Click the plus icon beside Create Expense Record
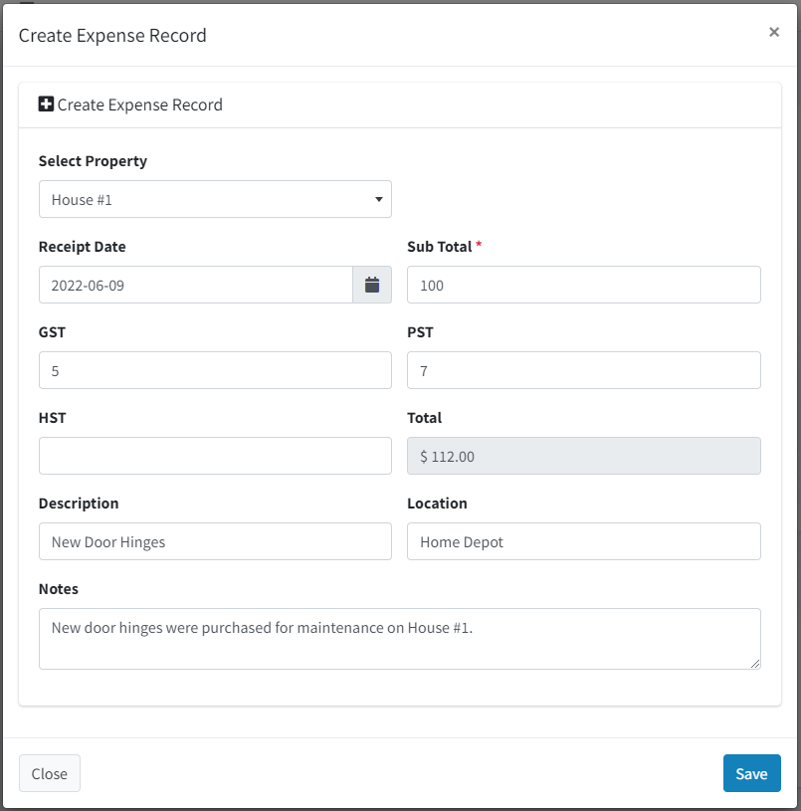 click(46, 103)
